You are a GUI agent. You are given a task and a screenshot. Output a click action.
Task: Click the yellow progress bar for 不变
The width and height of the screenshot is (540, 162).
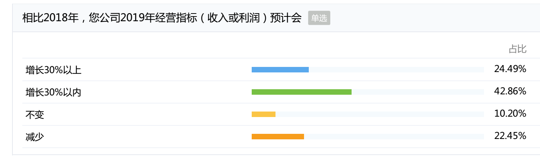tap(263, 114)
